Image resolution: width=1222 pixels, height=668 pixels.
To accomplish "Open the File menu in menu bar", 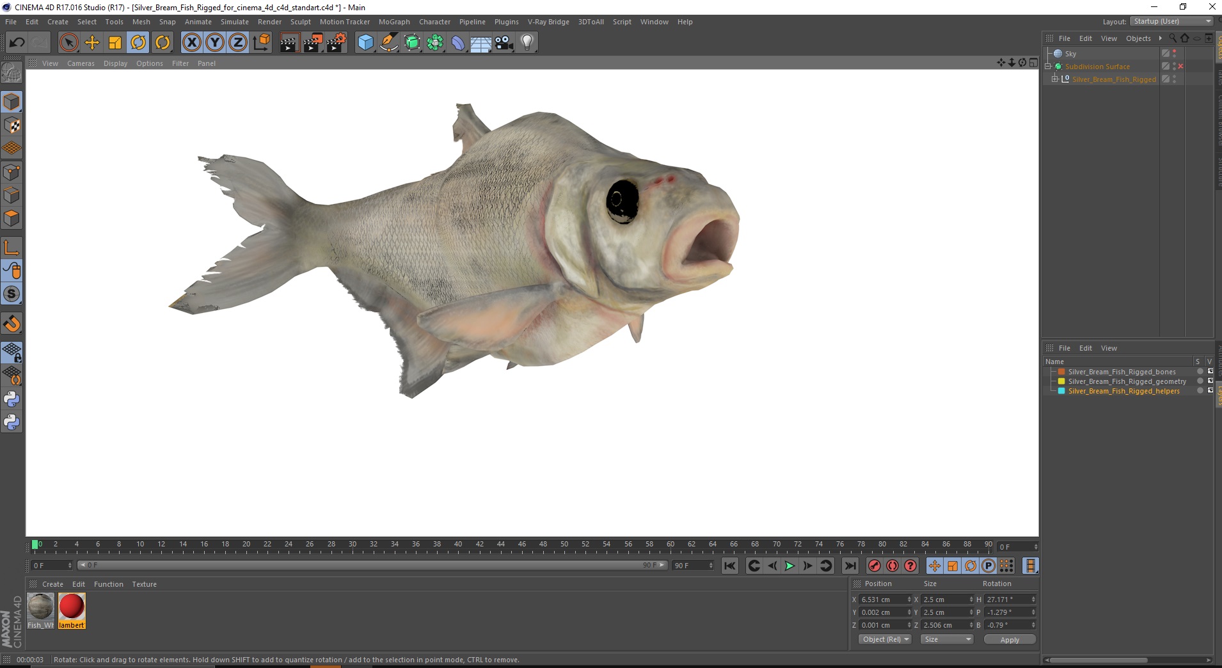I will [x=11, y=22].
